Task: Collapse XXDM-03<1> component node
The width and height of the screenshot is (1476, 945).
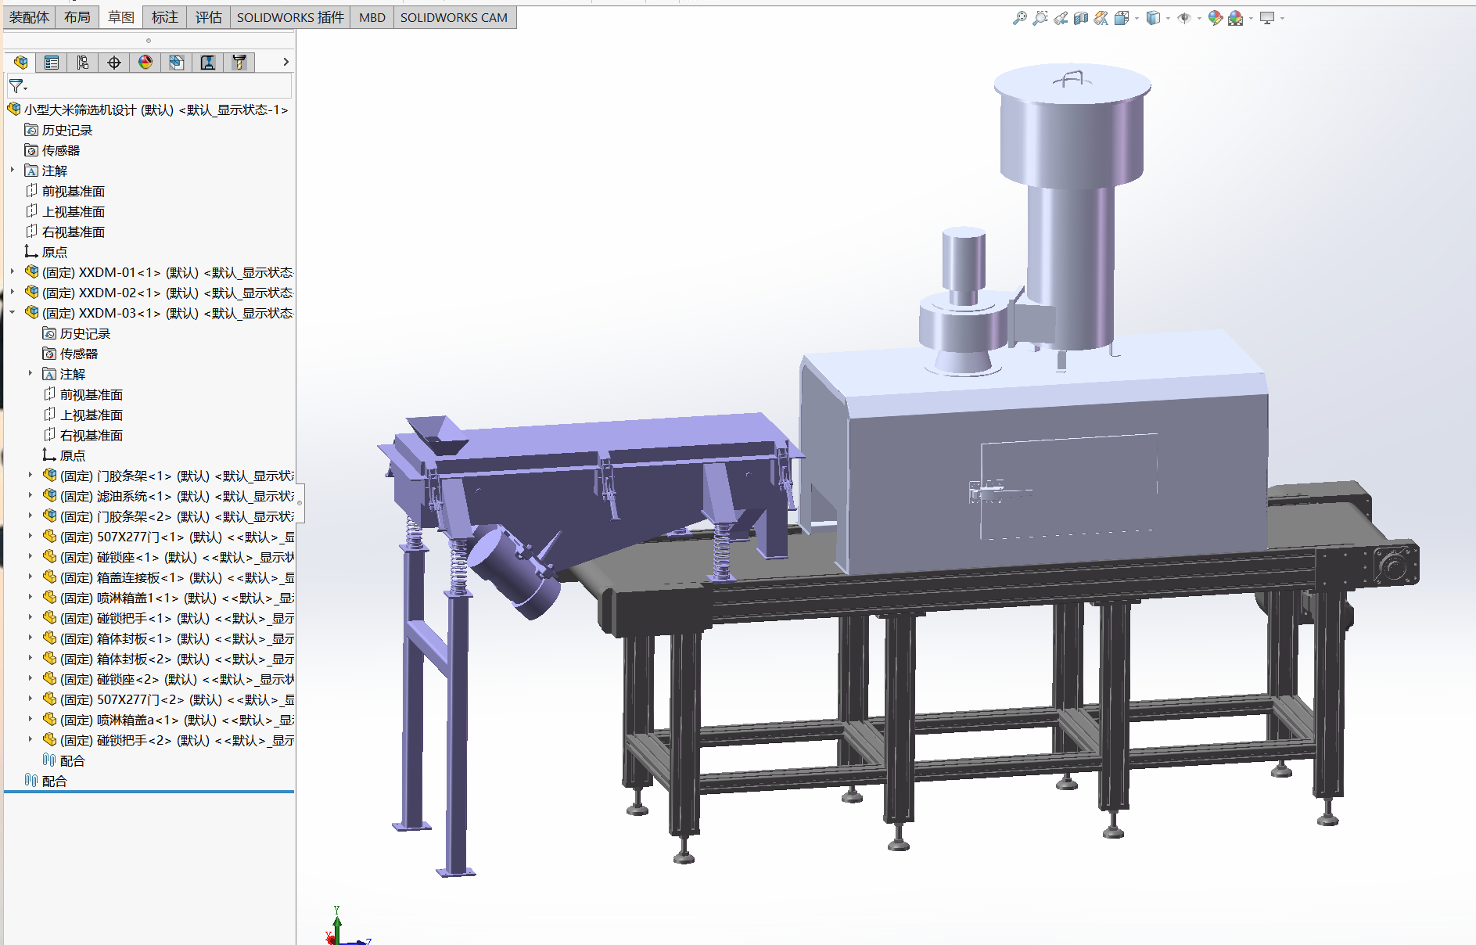Action: (13, 312)
